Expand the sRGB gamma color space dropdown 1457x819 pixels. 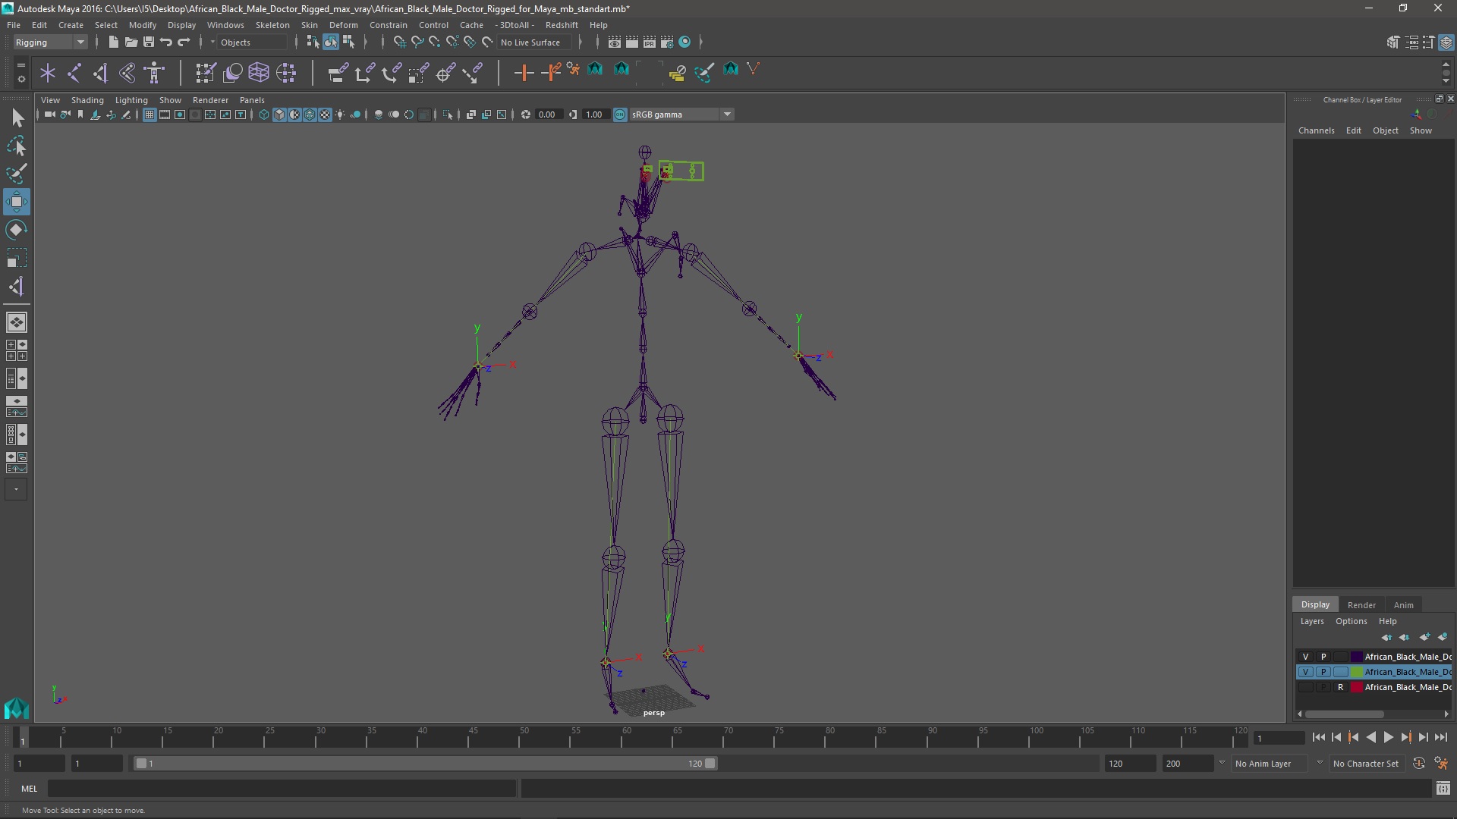[727, 115]
